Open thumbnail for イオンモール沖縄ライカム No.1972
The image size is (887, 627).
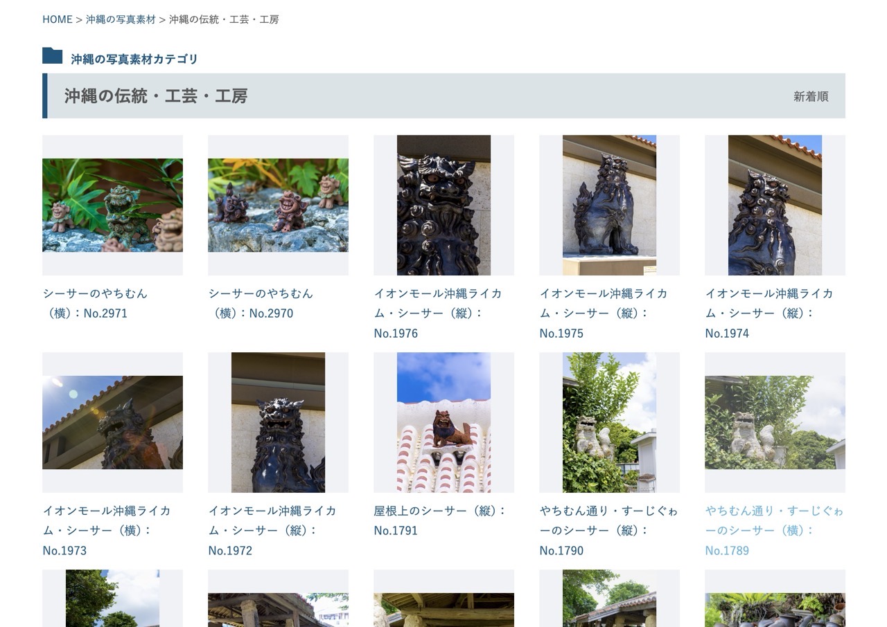[278, 422]
